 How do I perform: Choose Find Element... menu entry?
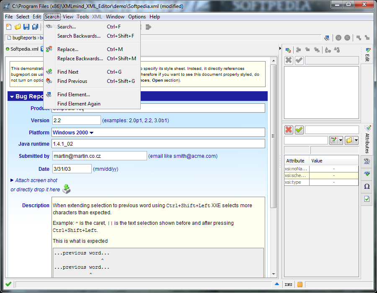point(92,94)
